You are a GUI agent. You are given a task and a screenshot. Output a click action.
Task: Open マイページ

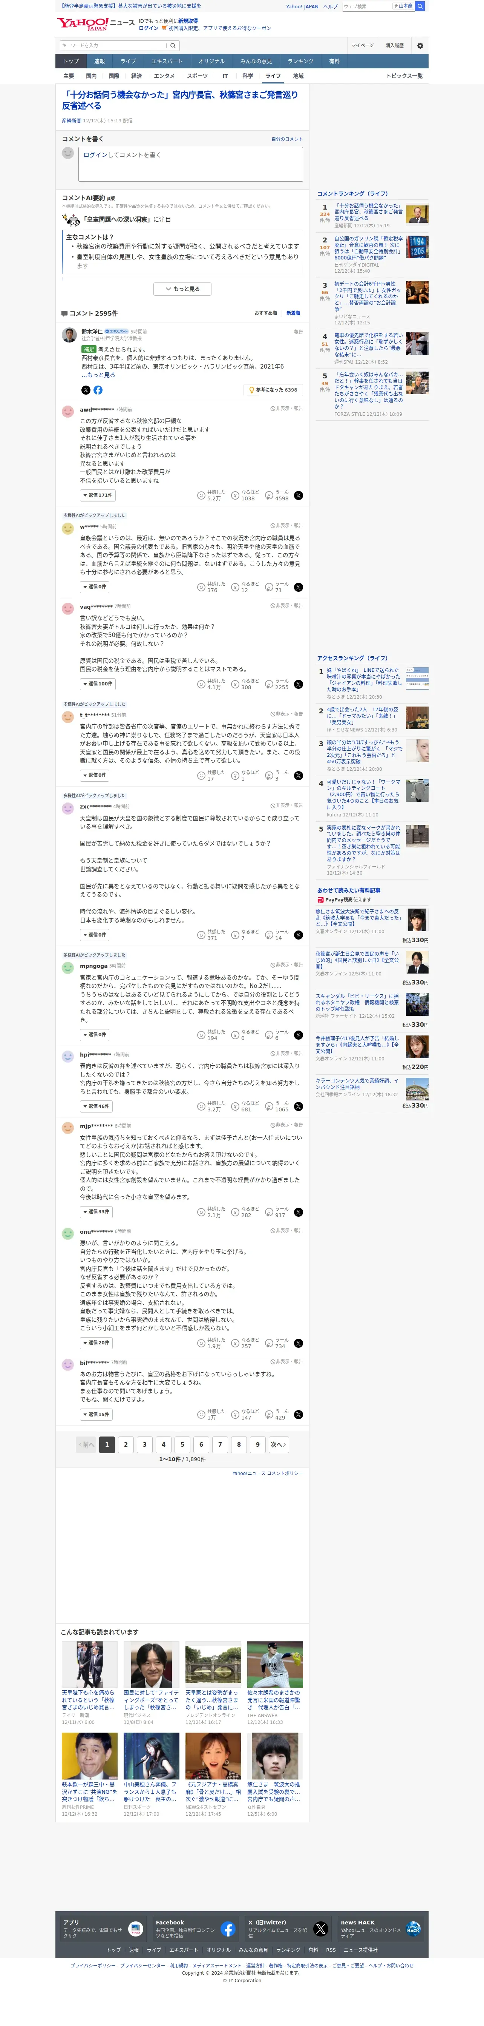click(x=362, y=46)
